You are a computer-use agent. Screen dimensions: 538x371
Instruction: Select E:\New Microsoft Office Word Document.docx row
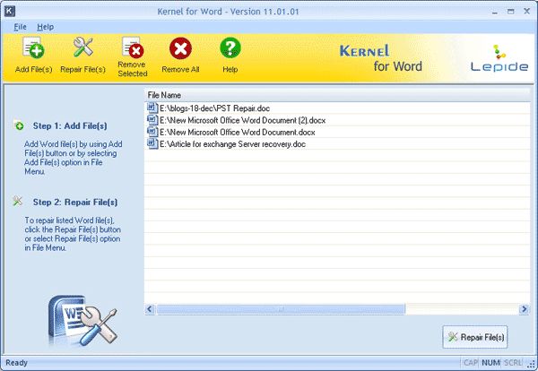[337, 132]
